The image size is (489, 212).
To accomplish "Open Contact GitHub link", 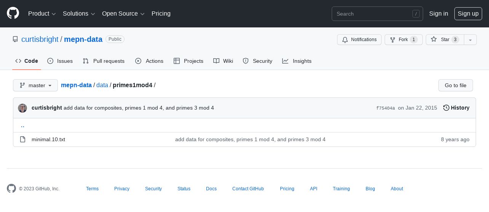I will pos(248,189).
